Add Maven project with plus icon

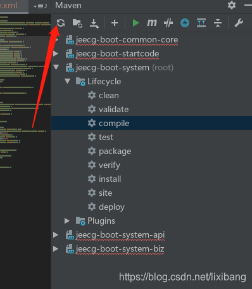pyautogui.click(x=115, y=23)
